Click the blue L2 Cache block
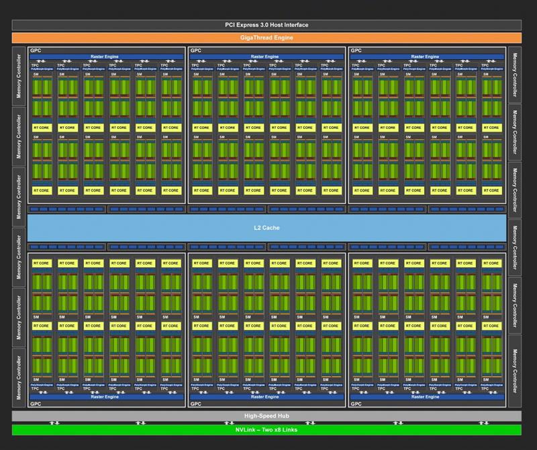The width and height of the screenshot is (537, 450). coord(266,228)
